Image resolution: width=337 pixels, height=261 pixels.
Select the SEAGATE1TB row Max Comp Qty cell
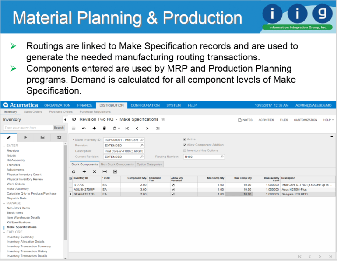click(239, 194)
